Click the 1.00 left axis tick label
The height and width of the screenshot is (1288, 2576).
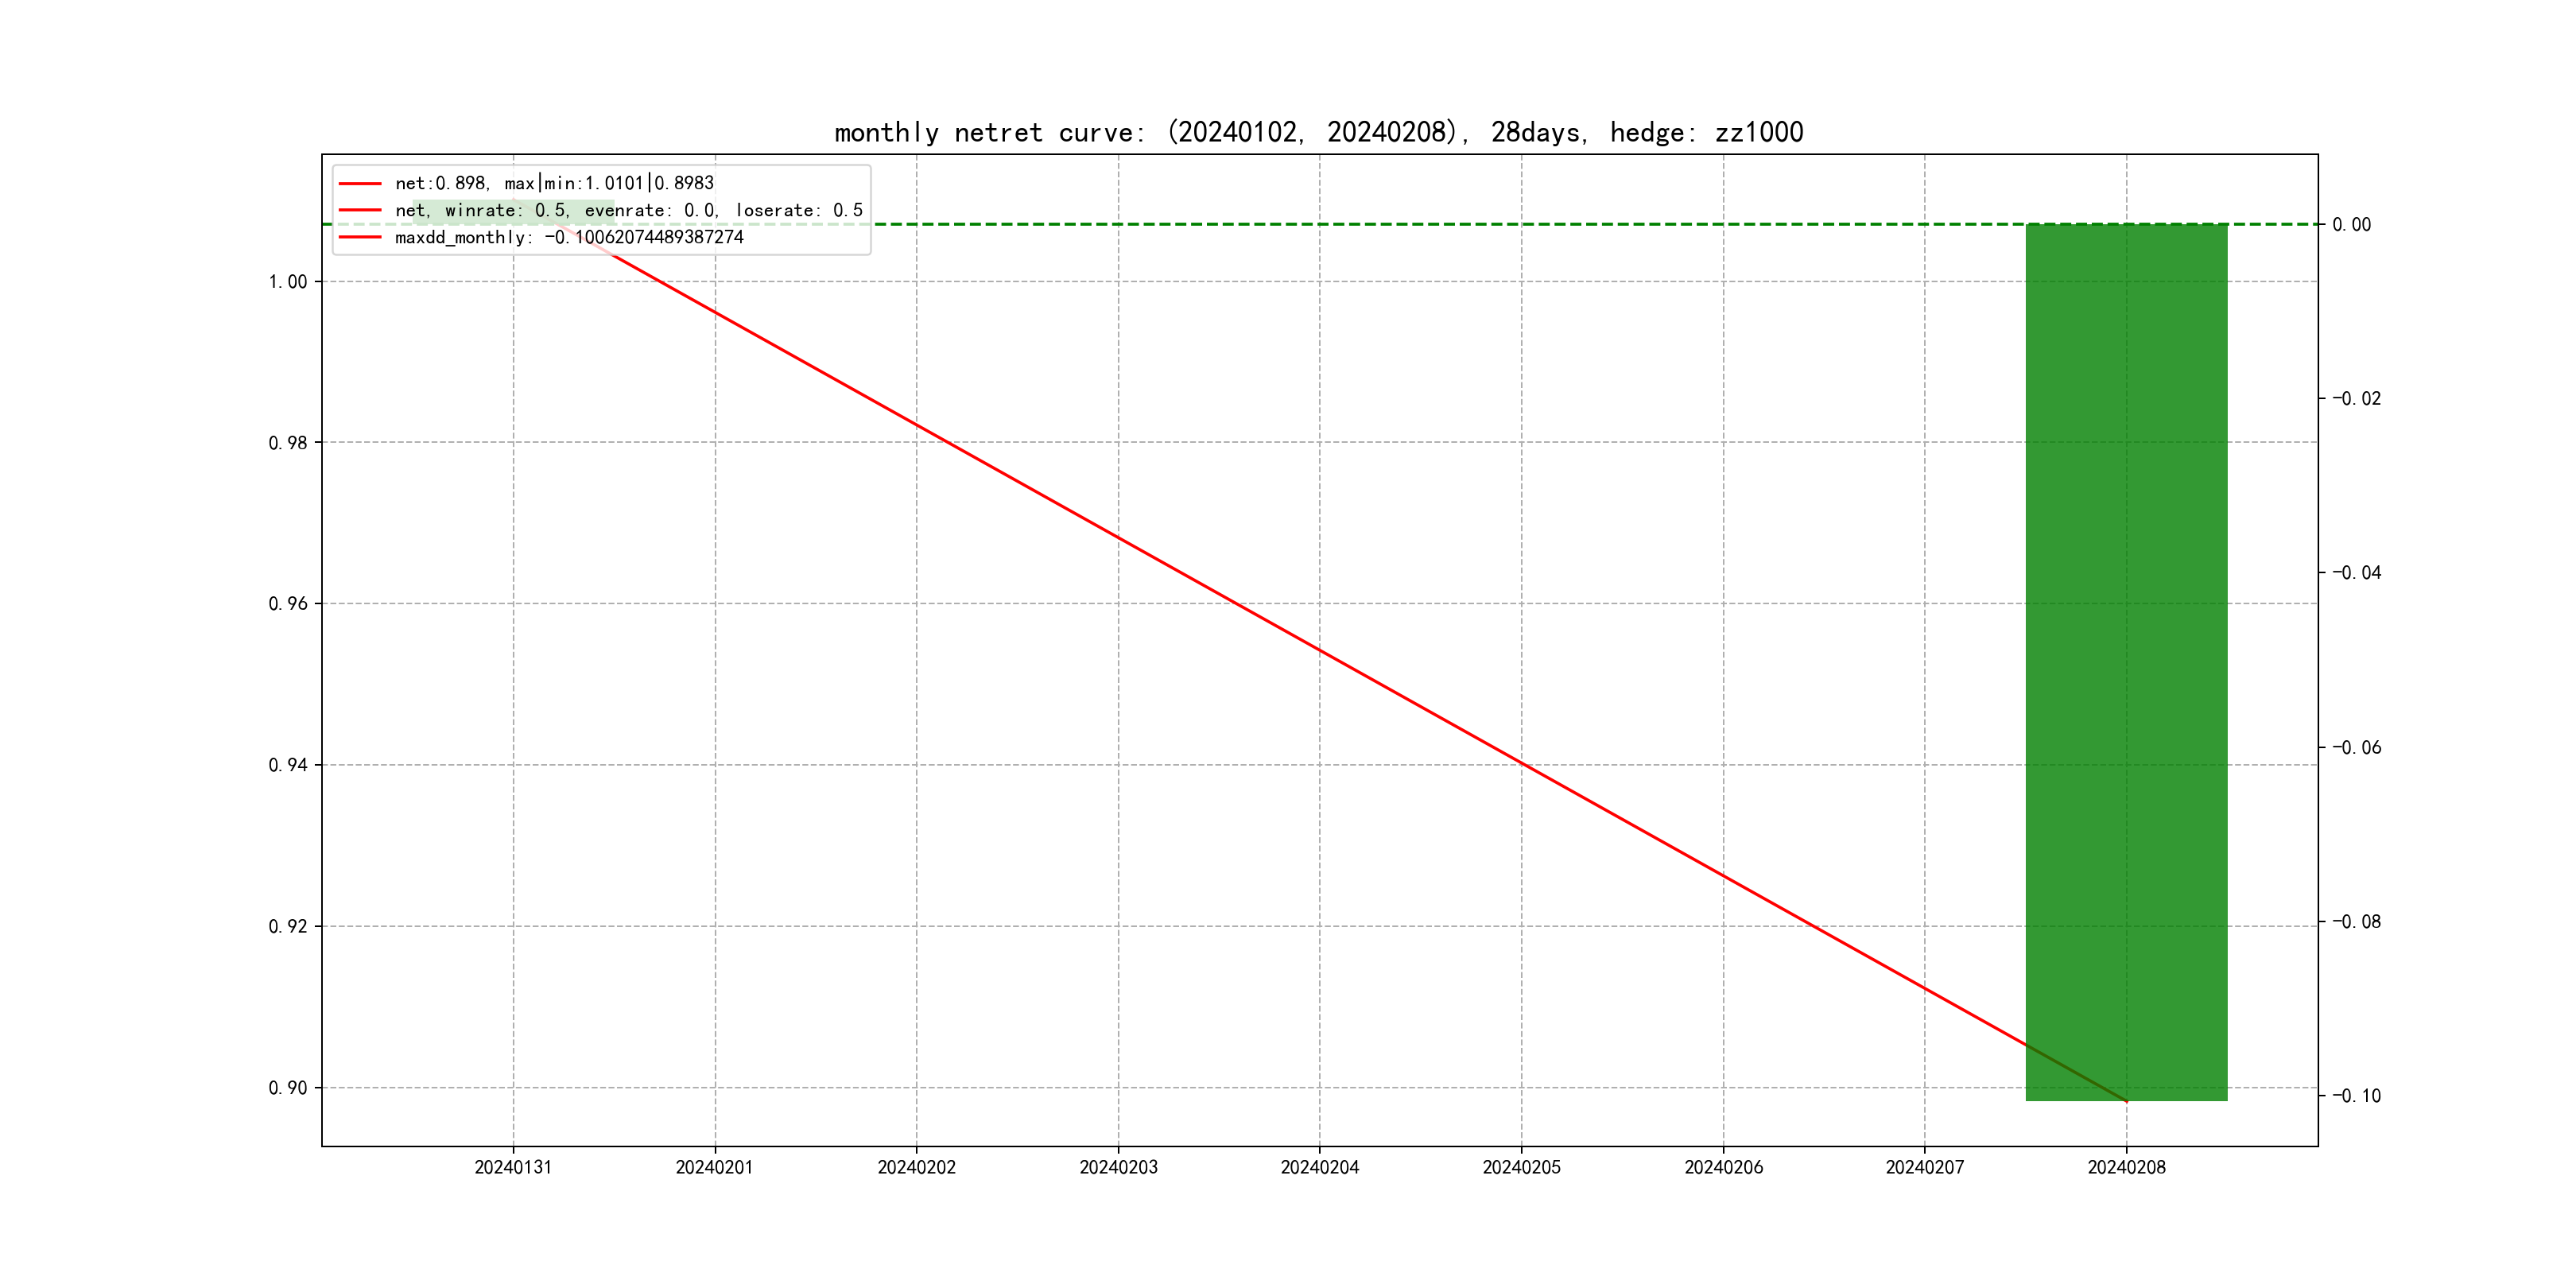[x=288, y=282]
